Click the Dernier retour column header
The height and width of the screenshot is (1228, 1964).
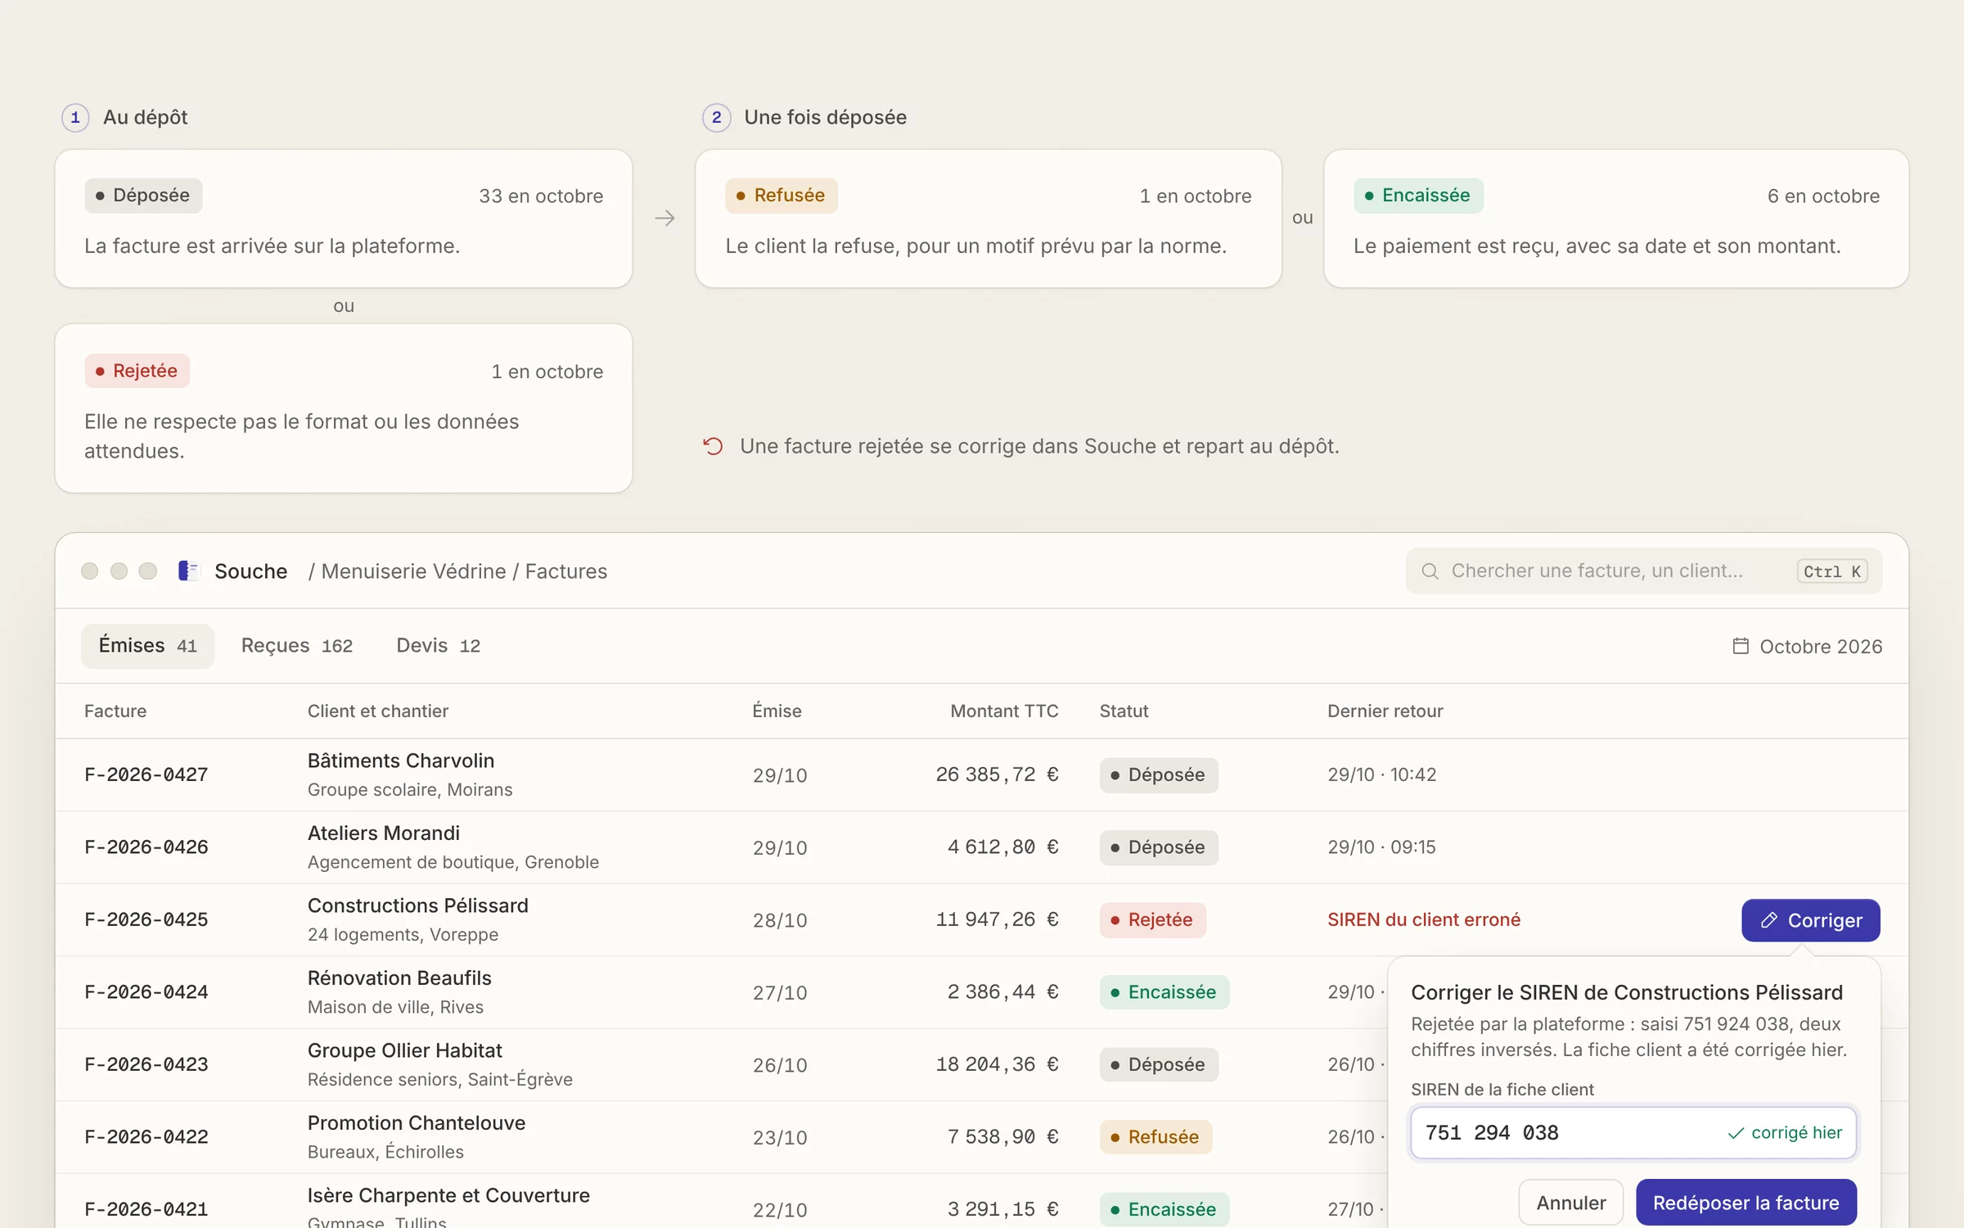pos(1385,711)
